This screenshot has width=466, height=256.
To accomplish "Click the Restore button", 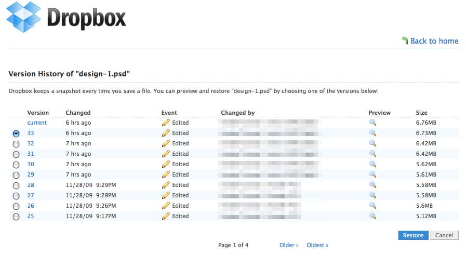I will pyautogui.click(x=413, y=235).
